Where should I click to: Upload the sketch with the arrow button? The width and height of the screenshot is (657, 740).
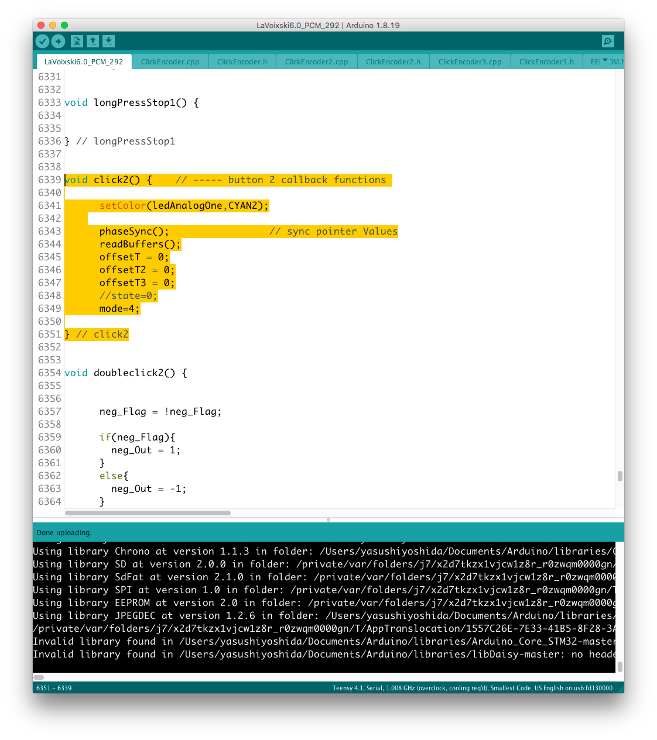[x=58, y=41]
